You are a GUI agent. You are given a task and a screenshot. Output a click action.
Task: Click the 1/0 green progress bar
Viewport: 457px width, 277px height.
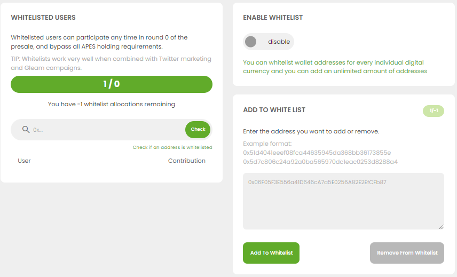(112, 84)
